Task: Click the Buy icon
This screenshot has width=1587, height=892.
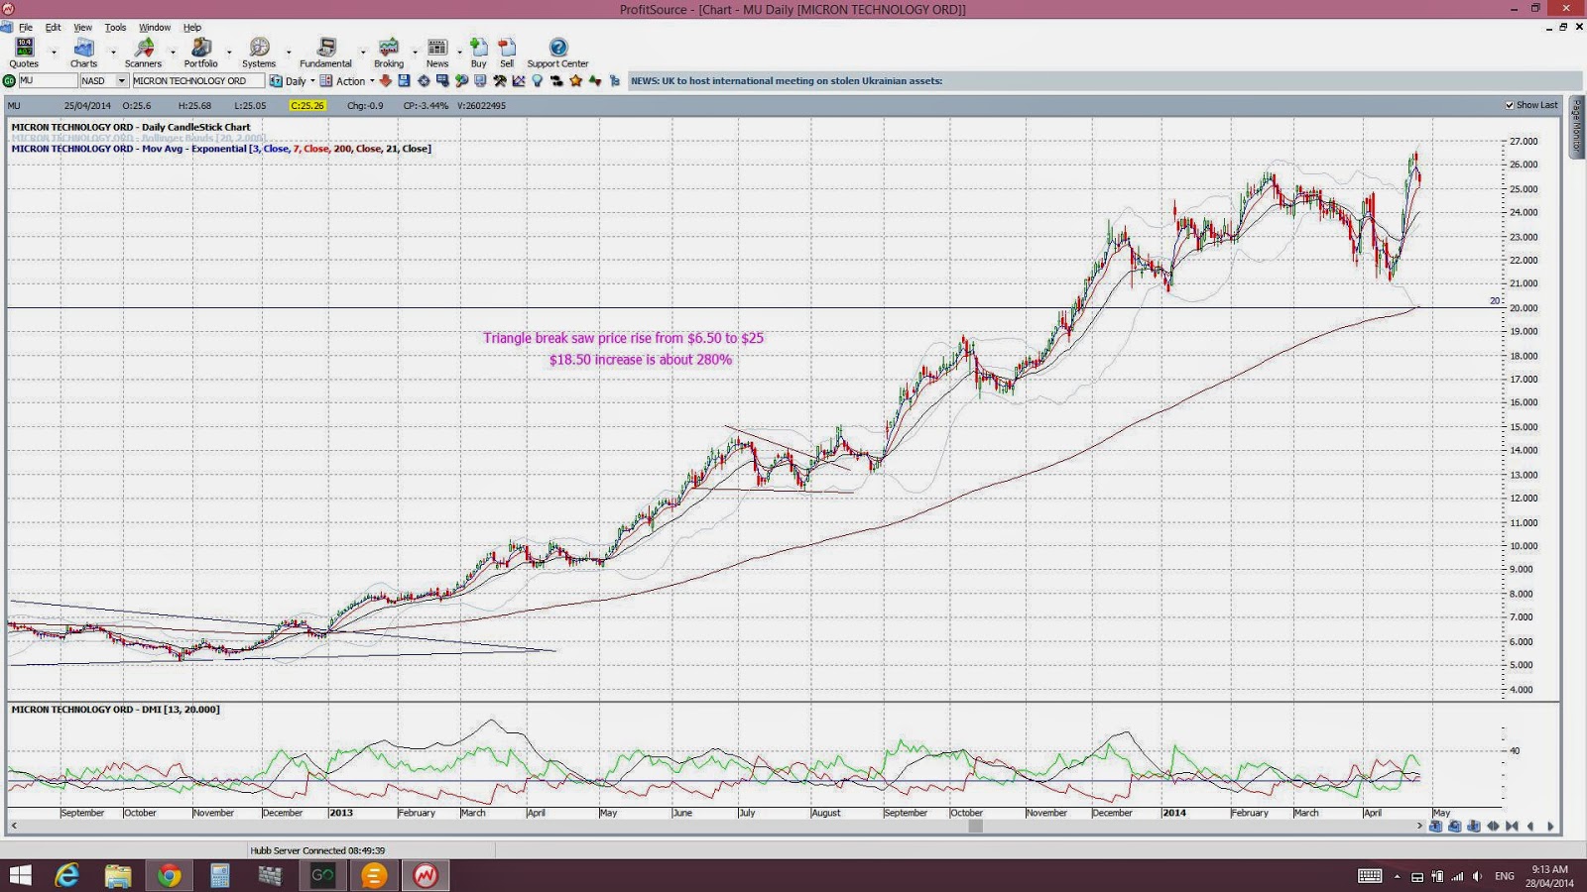Action: (478, 54)
